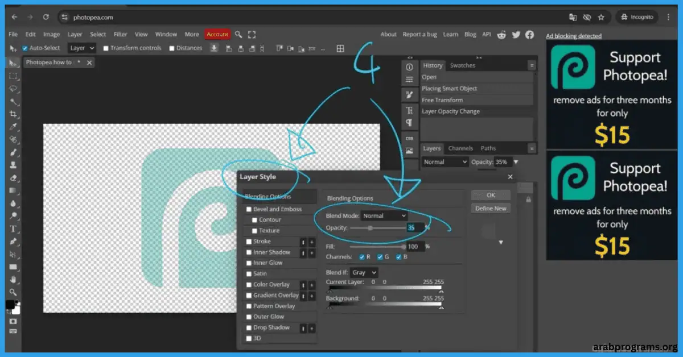
Task: Toggle the Auto-Select checkbox
Action: click(x=25, y=48)
